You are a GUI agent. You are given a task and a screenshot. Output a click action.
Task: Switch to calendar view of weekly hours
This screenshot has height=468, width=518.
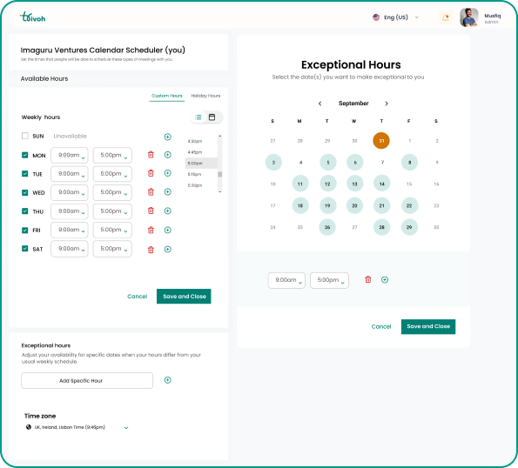point(212,117)
